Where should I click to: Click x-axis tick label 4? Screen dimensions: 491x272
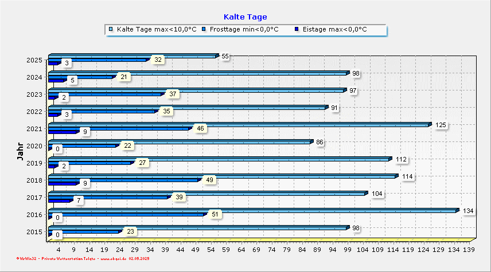click(x=59, y=250)
